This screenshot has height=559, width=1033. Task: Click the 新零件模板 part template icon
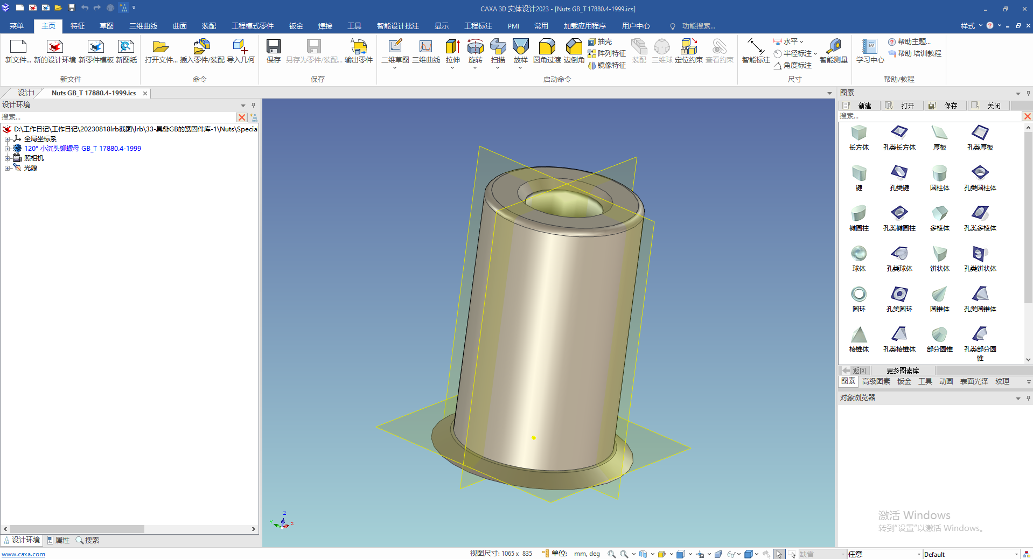[x=96, y=47]
